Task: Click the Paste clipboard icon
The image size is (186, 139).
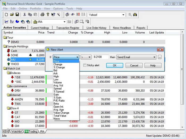Action: pyautogui.click(x=35, y=15)
